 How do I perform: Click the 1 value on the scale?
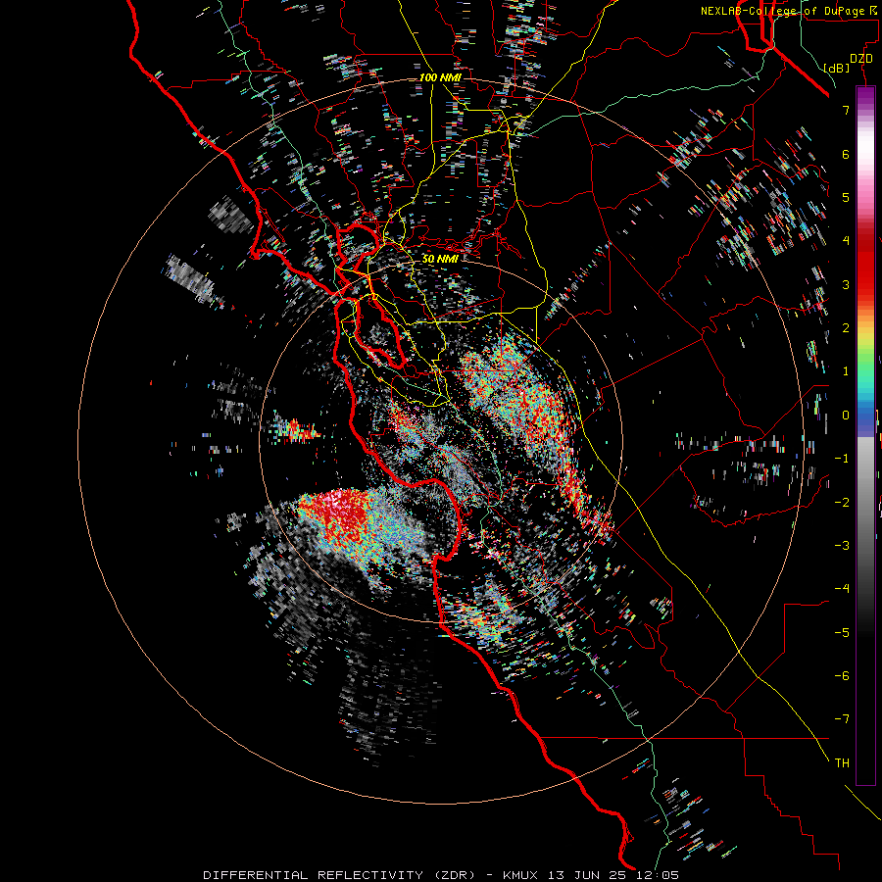click(x=846, y=370)
